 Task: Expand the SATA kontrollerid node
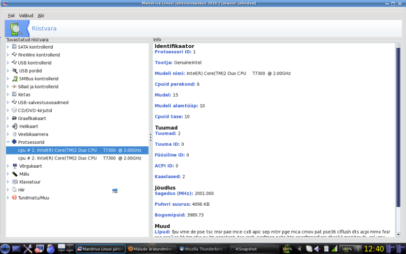[x=8, y=47]
